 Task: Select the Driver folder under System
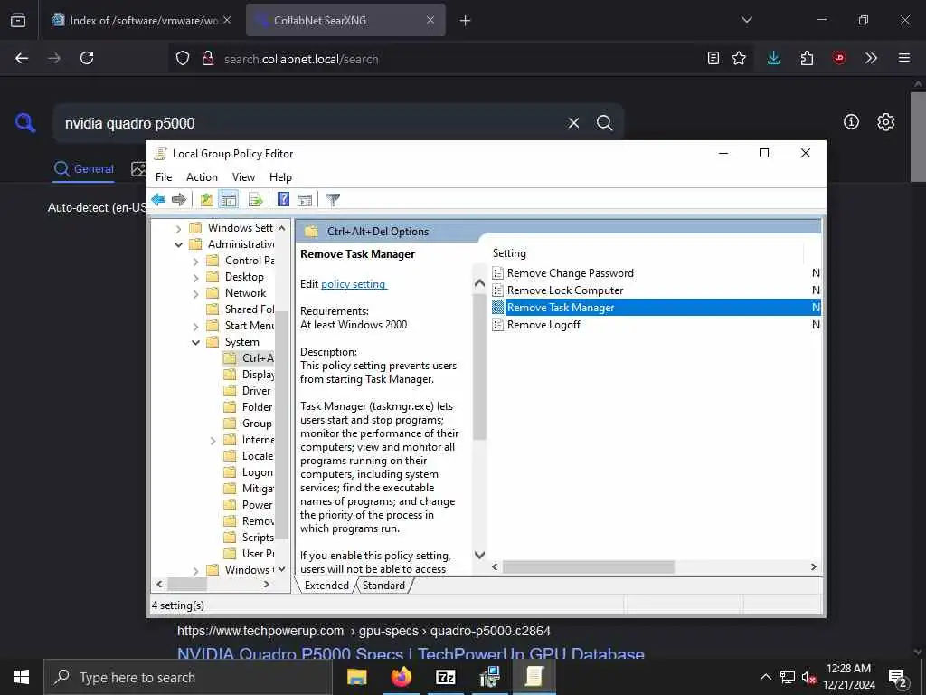point(248,391)
